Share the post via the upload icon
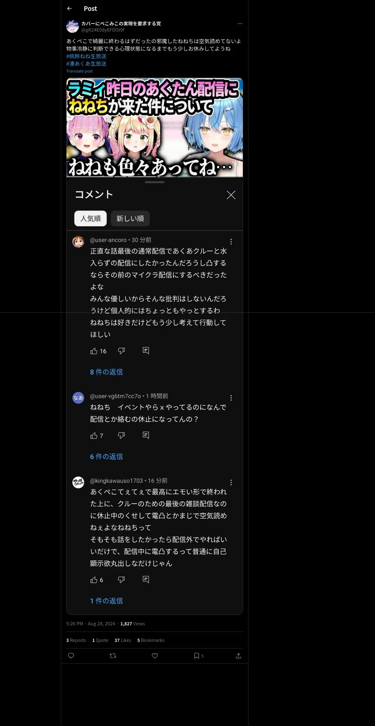The image size is (375, 726). pos(238,656)
